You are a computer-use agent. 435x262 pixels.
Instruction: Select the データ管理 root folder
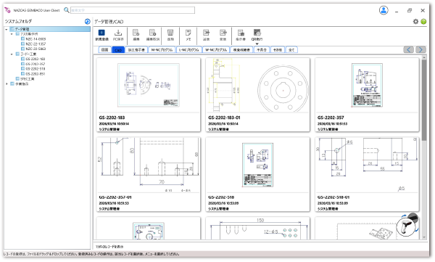point(49,29)
